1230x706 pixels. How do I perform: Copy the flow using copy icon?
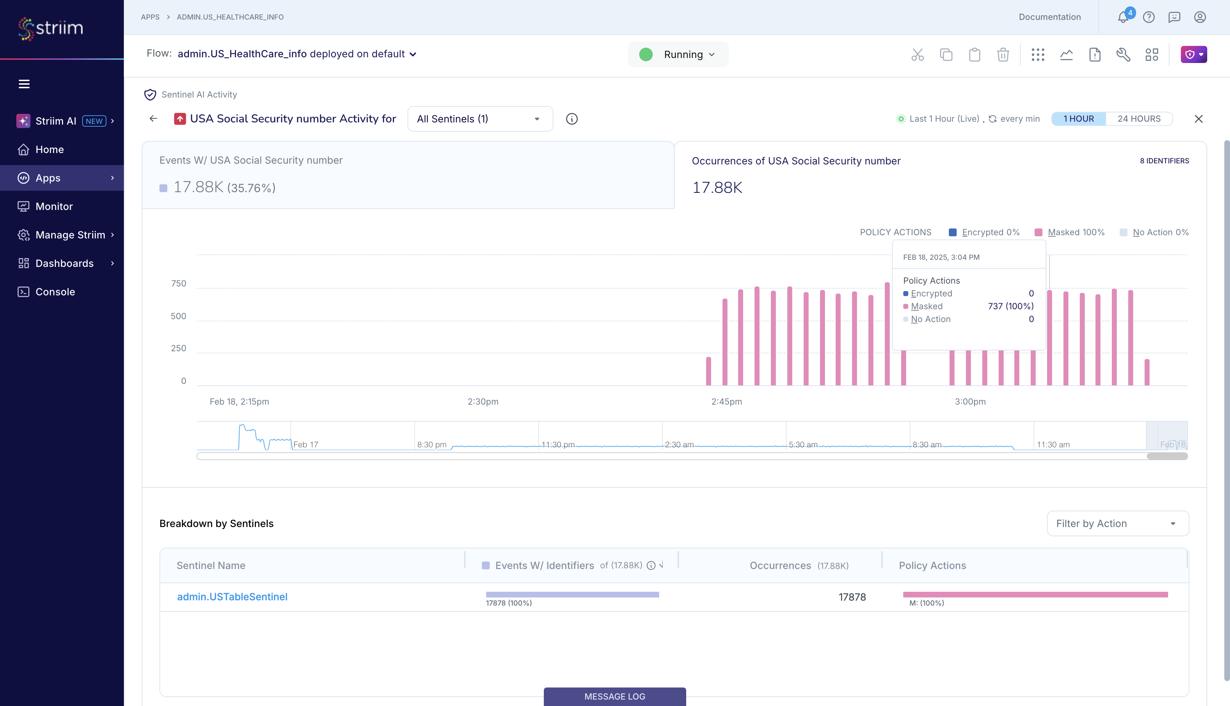(x=946, y=54)
